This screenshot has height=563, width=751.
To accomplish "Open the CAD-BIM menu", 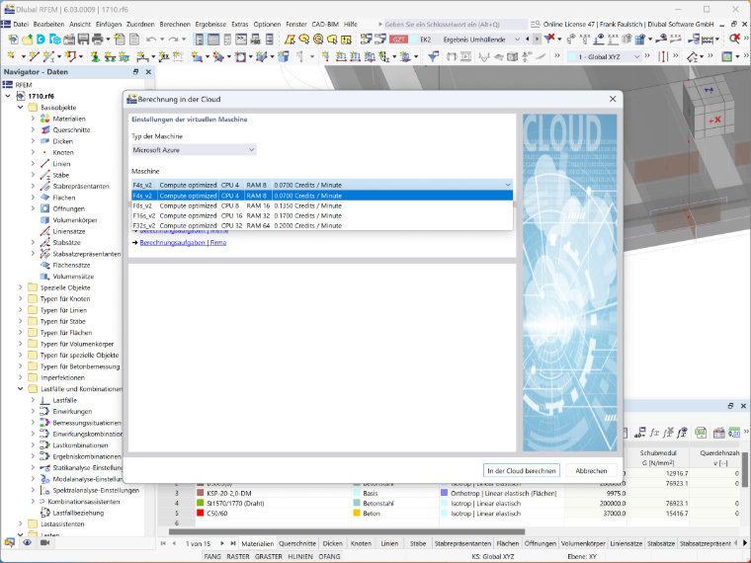I will coord(325,24).
